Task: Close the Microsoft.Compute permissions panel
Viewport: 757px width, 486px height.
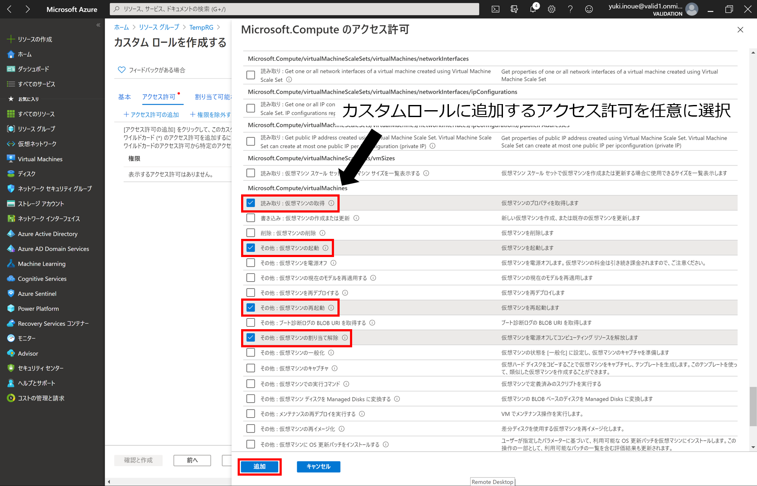Action: click(x=740, y=30)
